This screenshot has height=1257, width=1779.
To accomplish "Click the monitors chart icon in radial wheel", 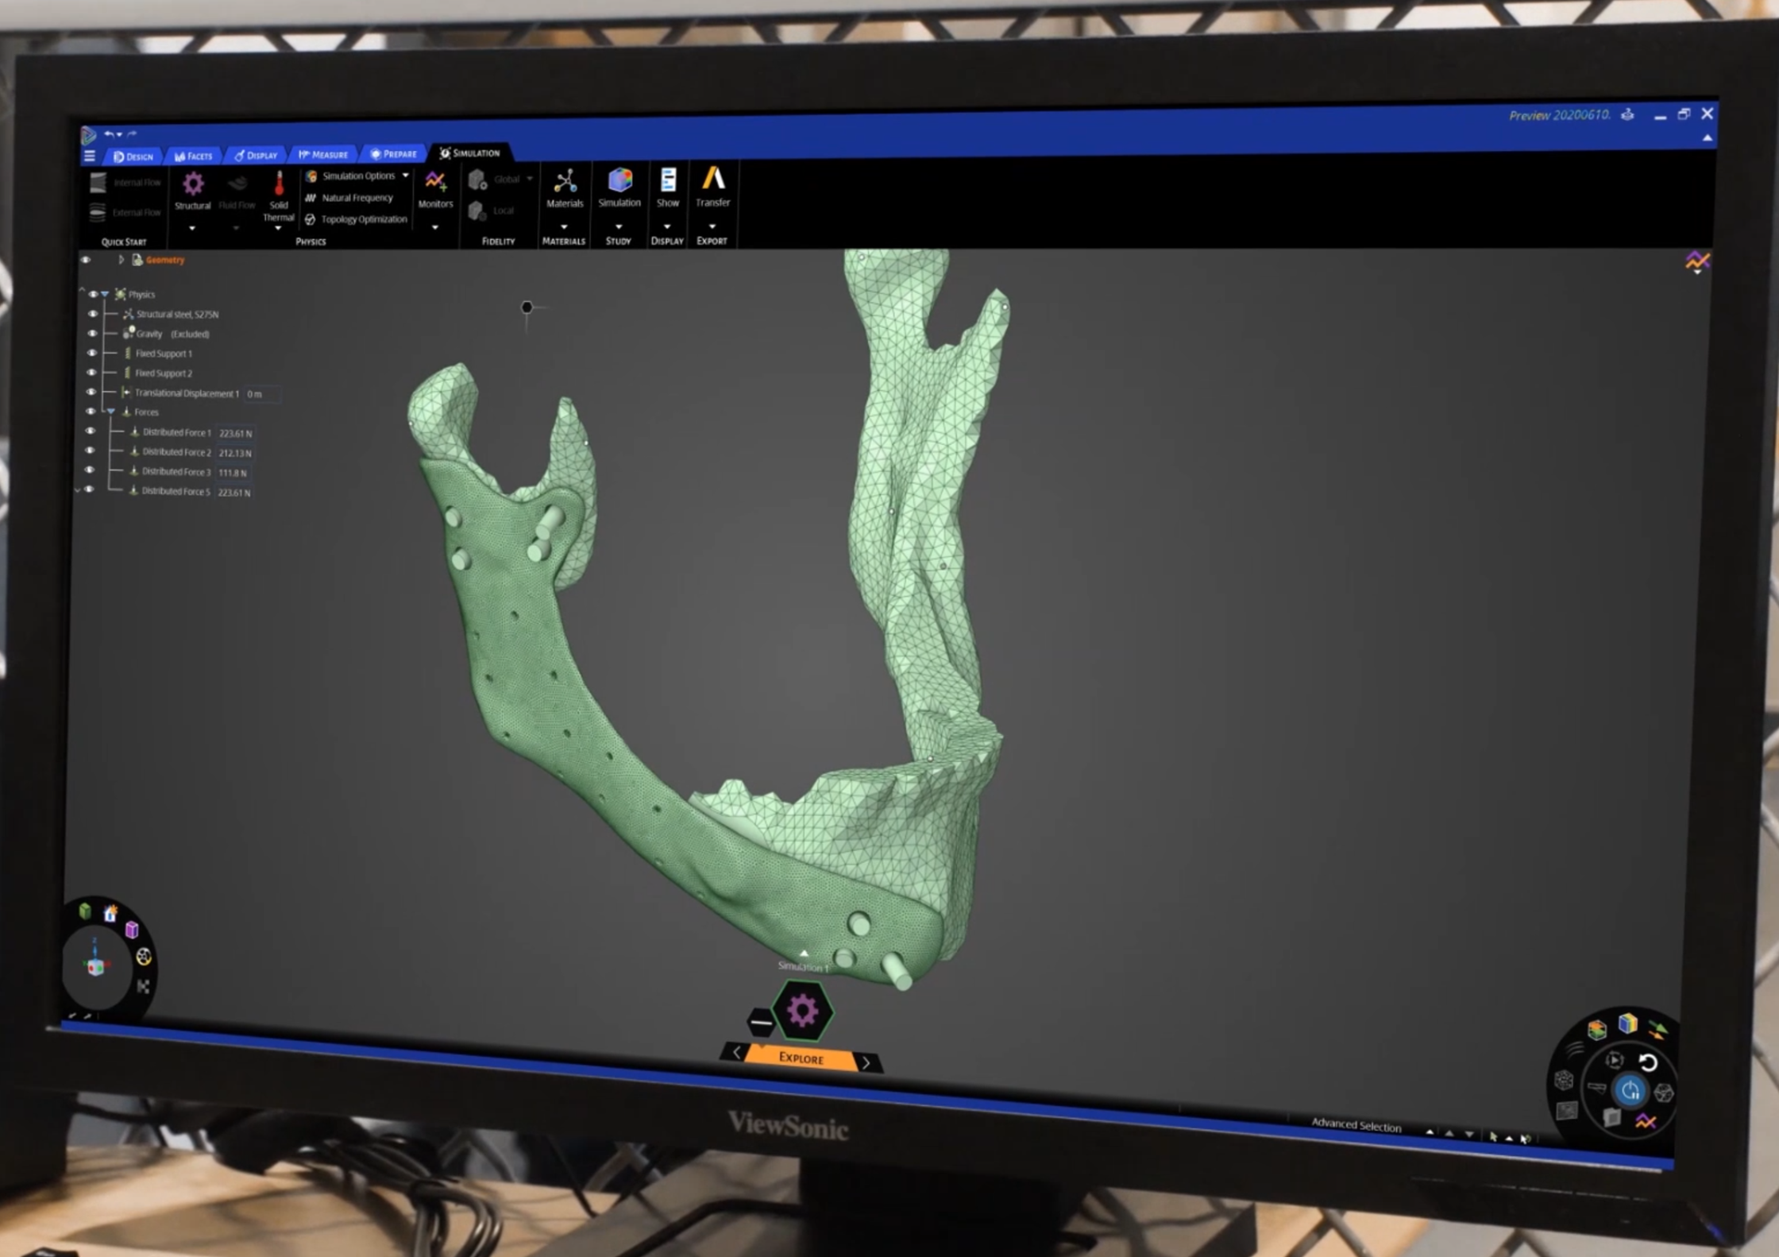I will 1645,1121.
